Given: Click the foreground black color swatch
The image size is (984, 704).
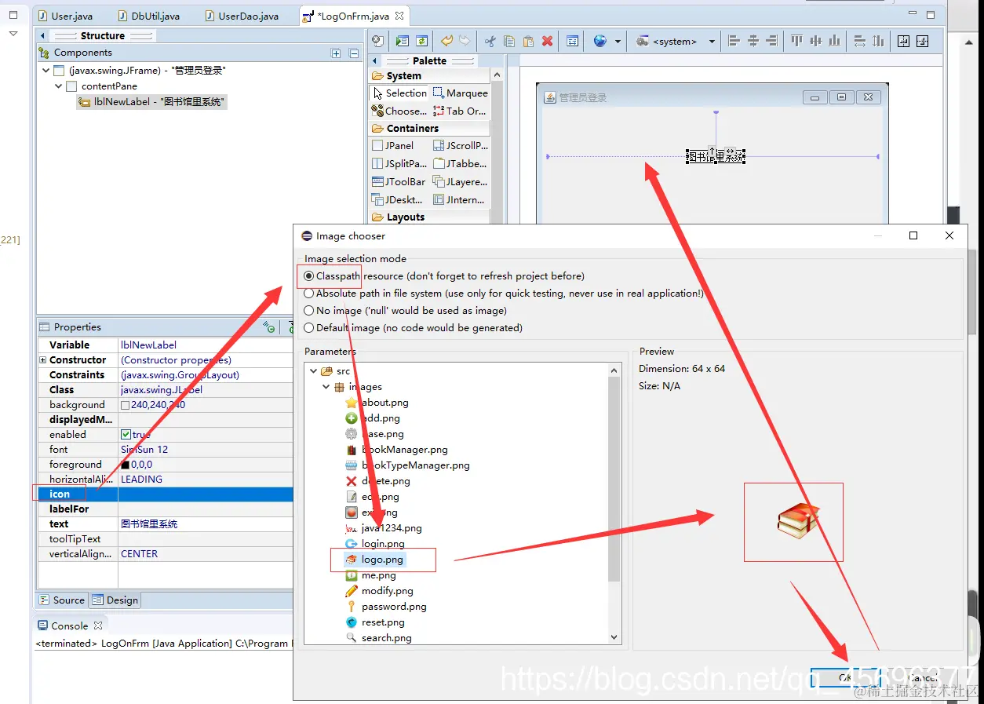Looking at the screenshot, I should coord(125,465).
